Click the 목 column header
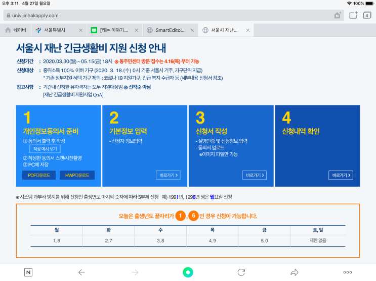 point(212,230)
